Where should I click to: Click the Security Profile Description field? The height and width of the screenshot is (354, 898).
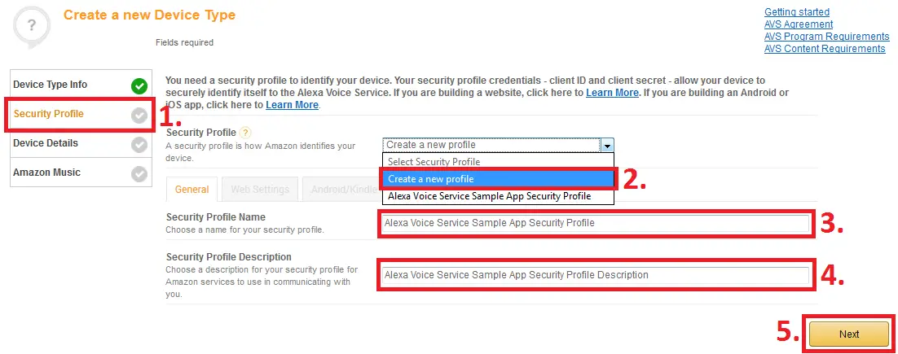tap(596, 275)
